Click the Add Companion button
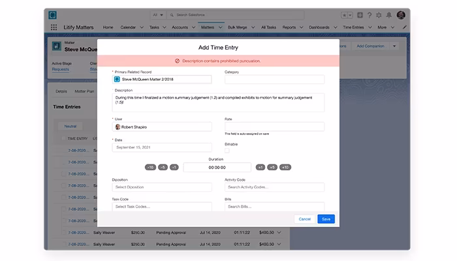This screenshot has width=457, height=261. 370,46
